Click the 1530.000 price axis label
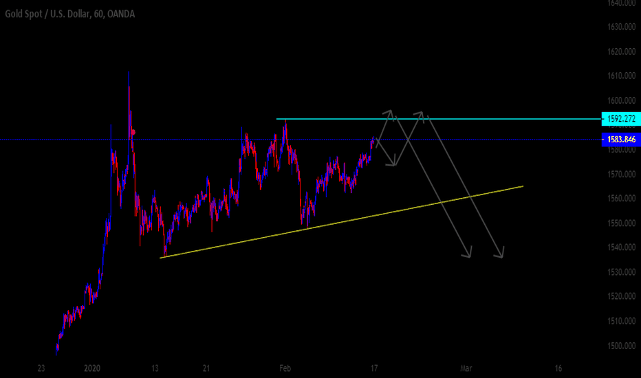Image resolution: width=641 pixels, height=378 pixels. (621, 272)
